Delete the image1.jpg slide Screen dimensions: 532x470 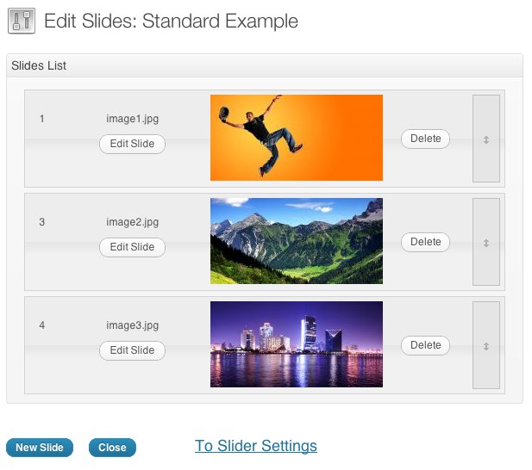[x=425, y=139]
